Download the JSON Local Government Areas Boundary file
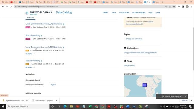Viewport: 194px width, 109px height. pos(64,24)
